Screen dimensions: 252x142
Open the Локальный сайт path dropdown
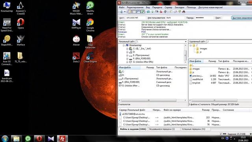tap(185, 41)
